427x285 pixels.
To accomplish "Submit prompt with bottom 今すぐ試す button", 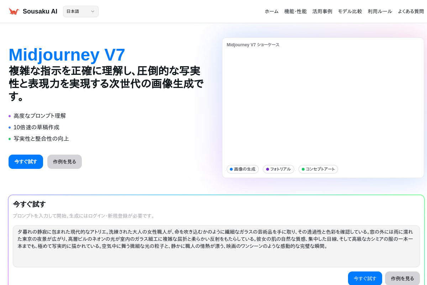I will pos(365,278).
